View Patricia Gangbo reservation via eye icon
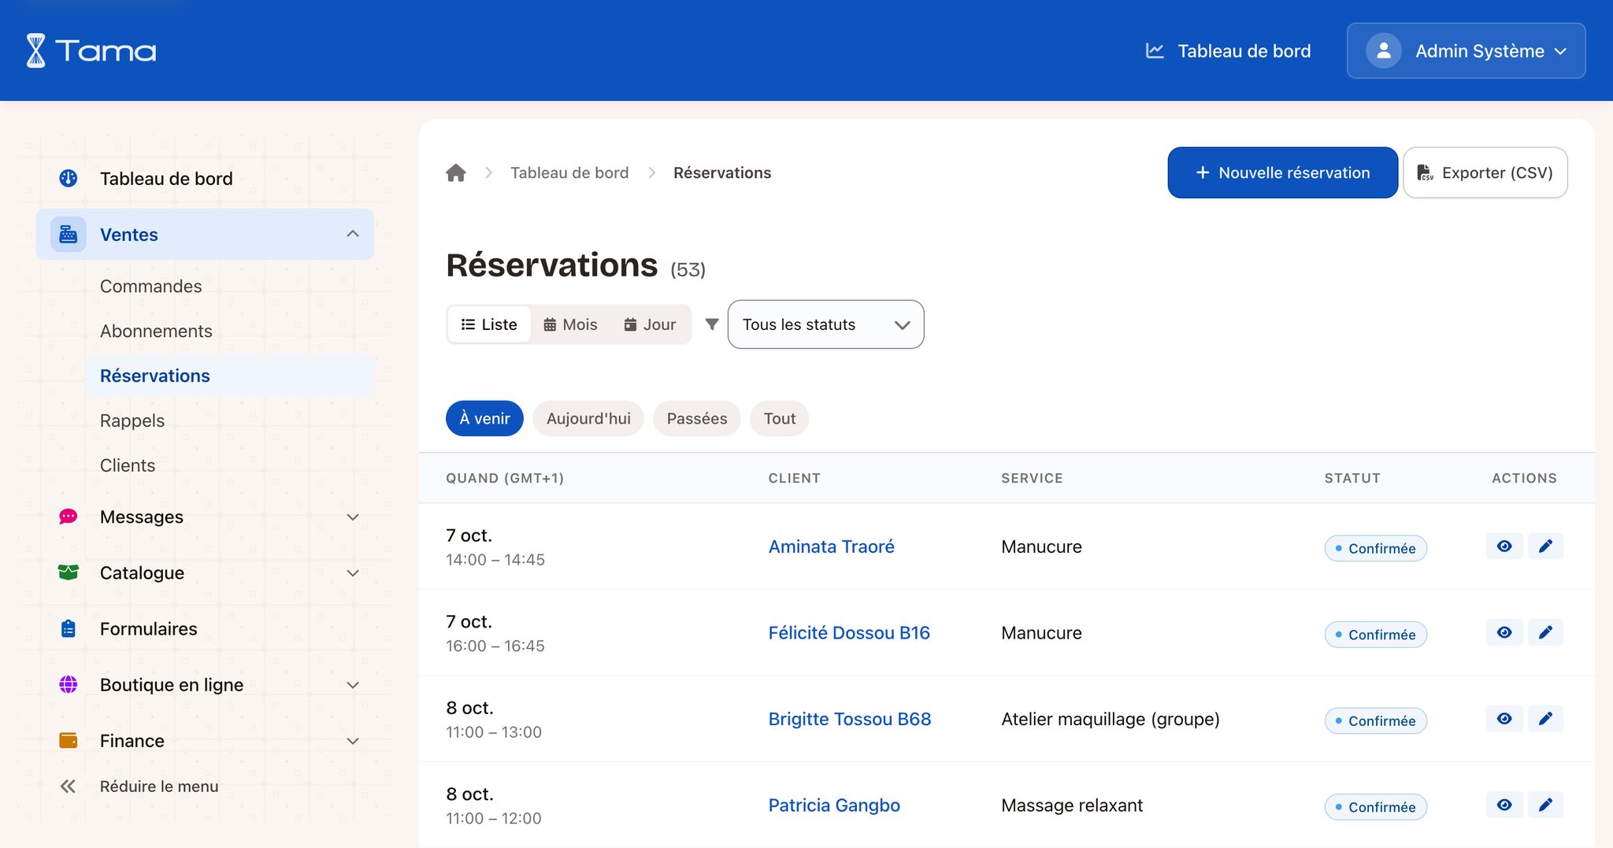The width and height of the screenshot is (1613, 848). (1504, 805)
